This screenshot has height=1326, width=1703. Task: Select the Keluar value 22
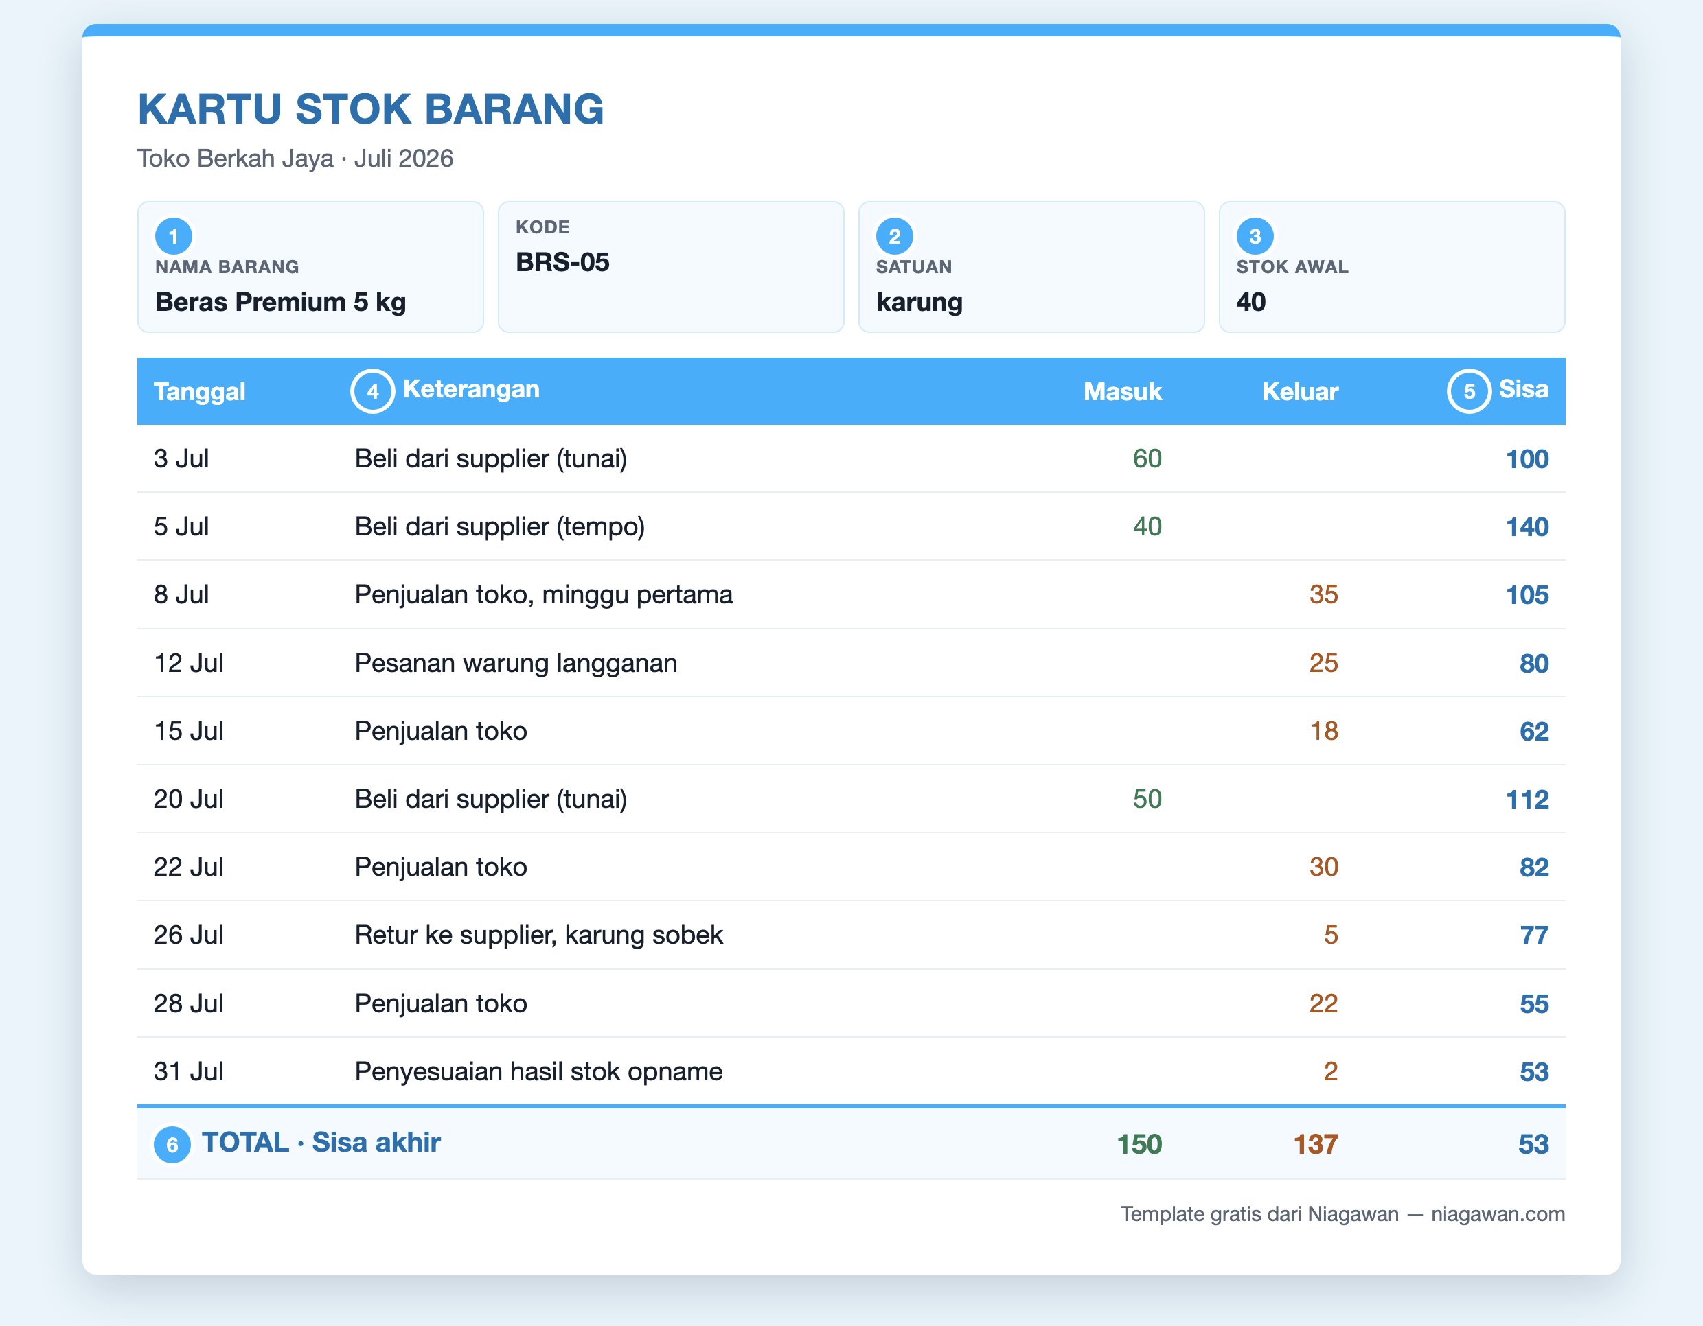1323,1003
